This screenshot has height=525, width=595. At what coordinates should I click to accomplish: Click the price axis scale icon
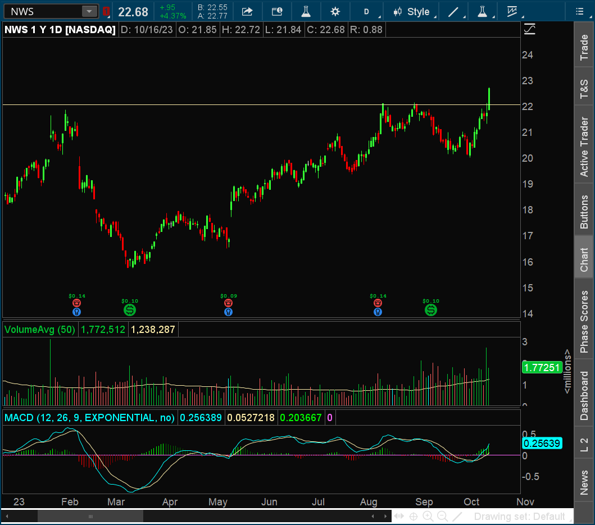[x=530, y=29]
